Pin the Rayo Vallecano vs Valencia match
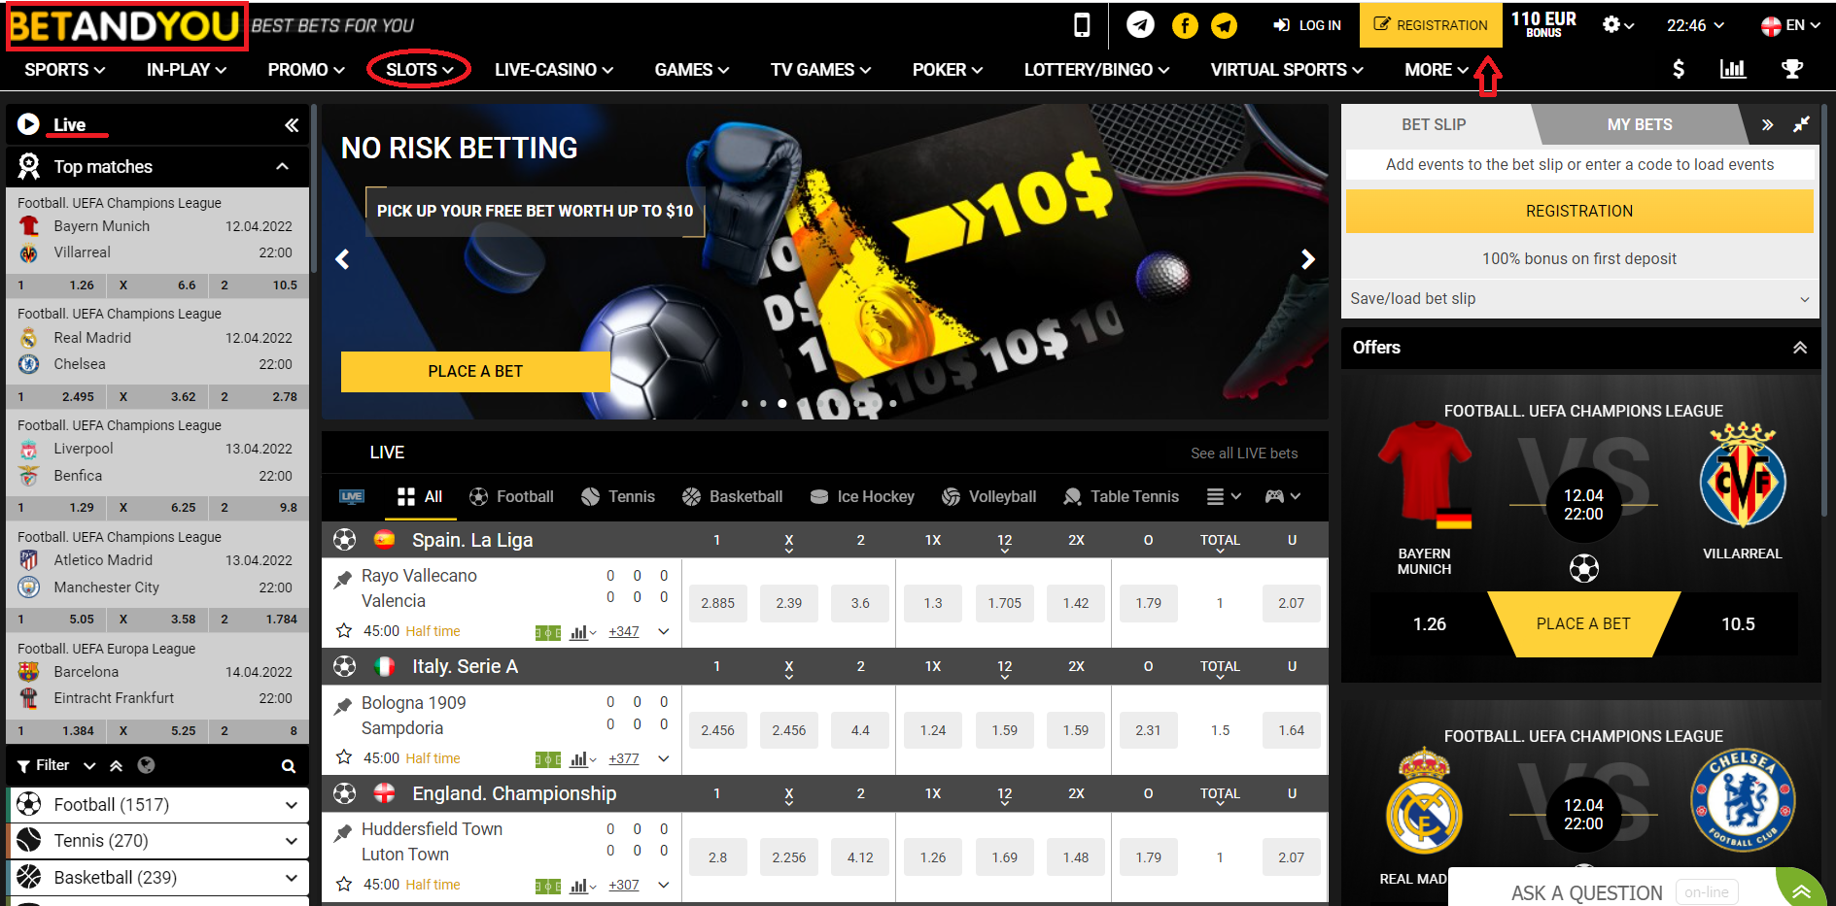 [342, 580]
